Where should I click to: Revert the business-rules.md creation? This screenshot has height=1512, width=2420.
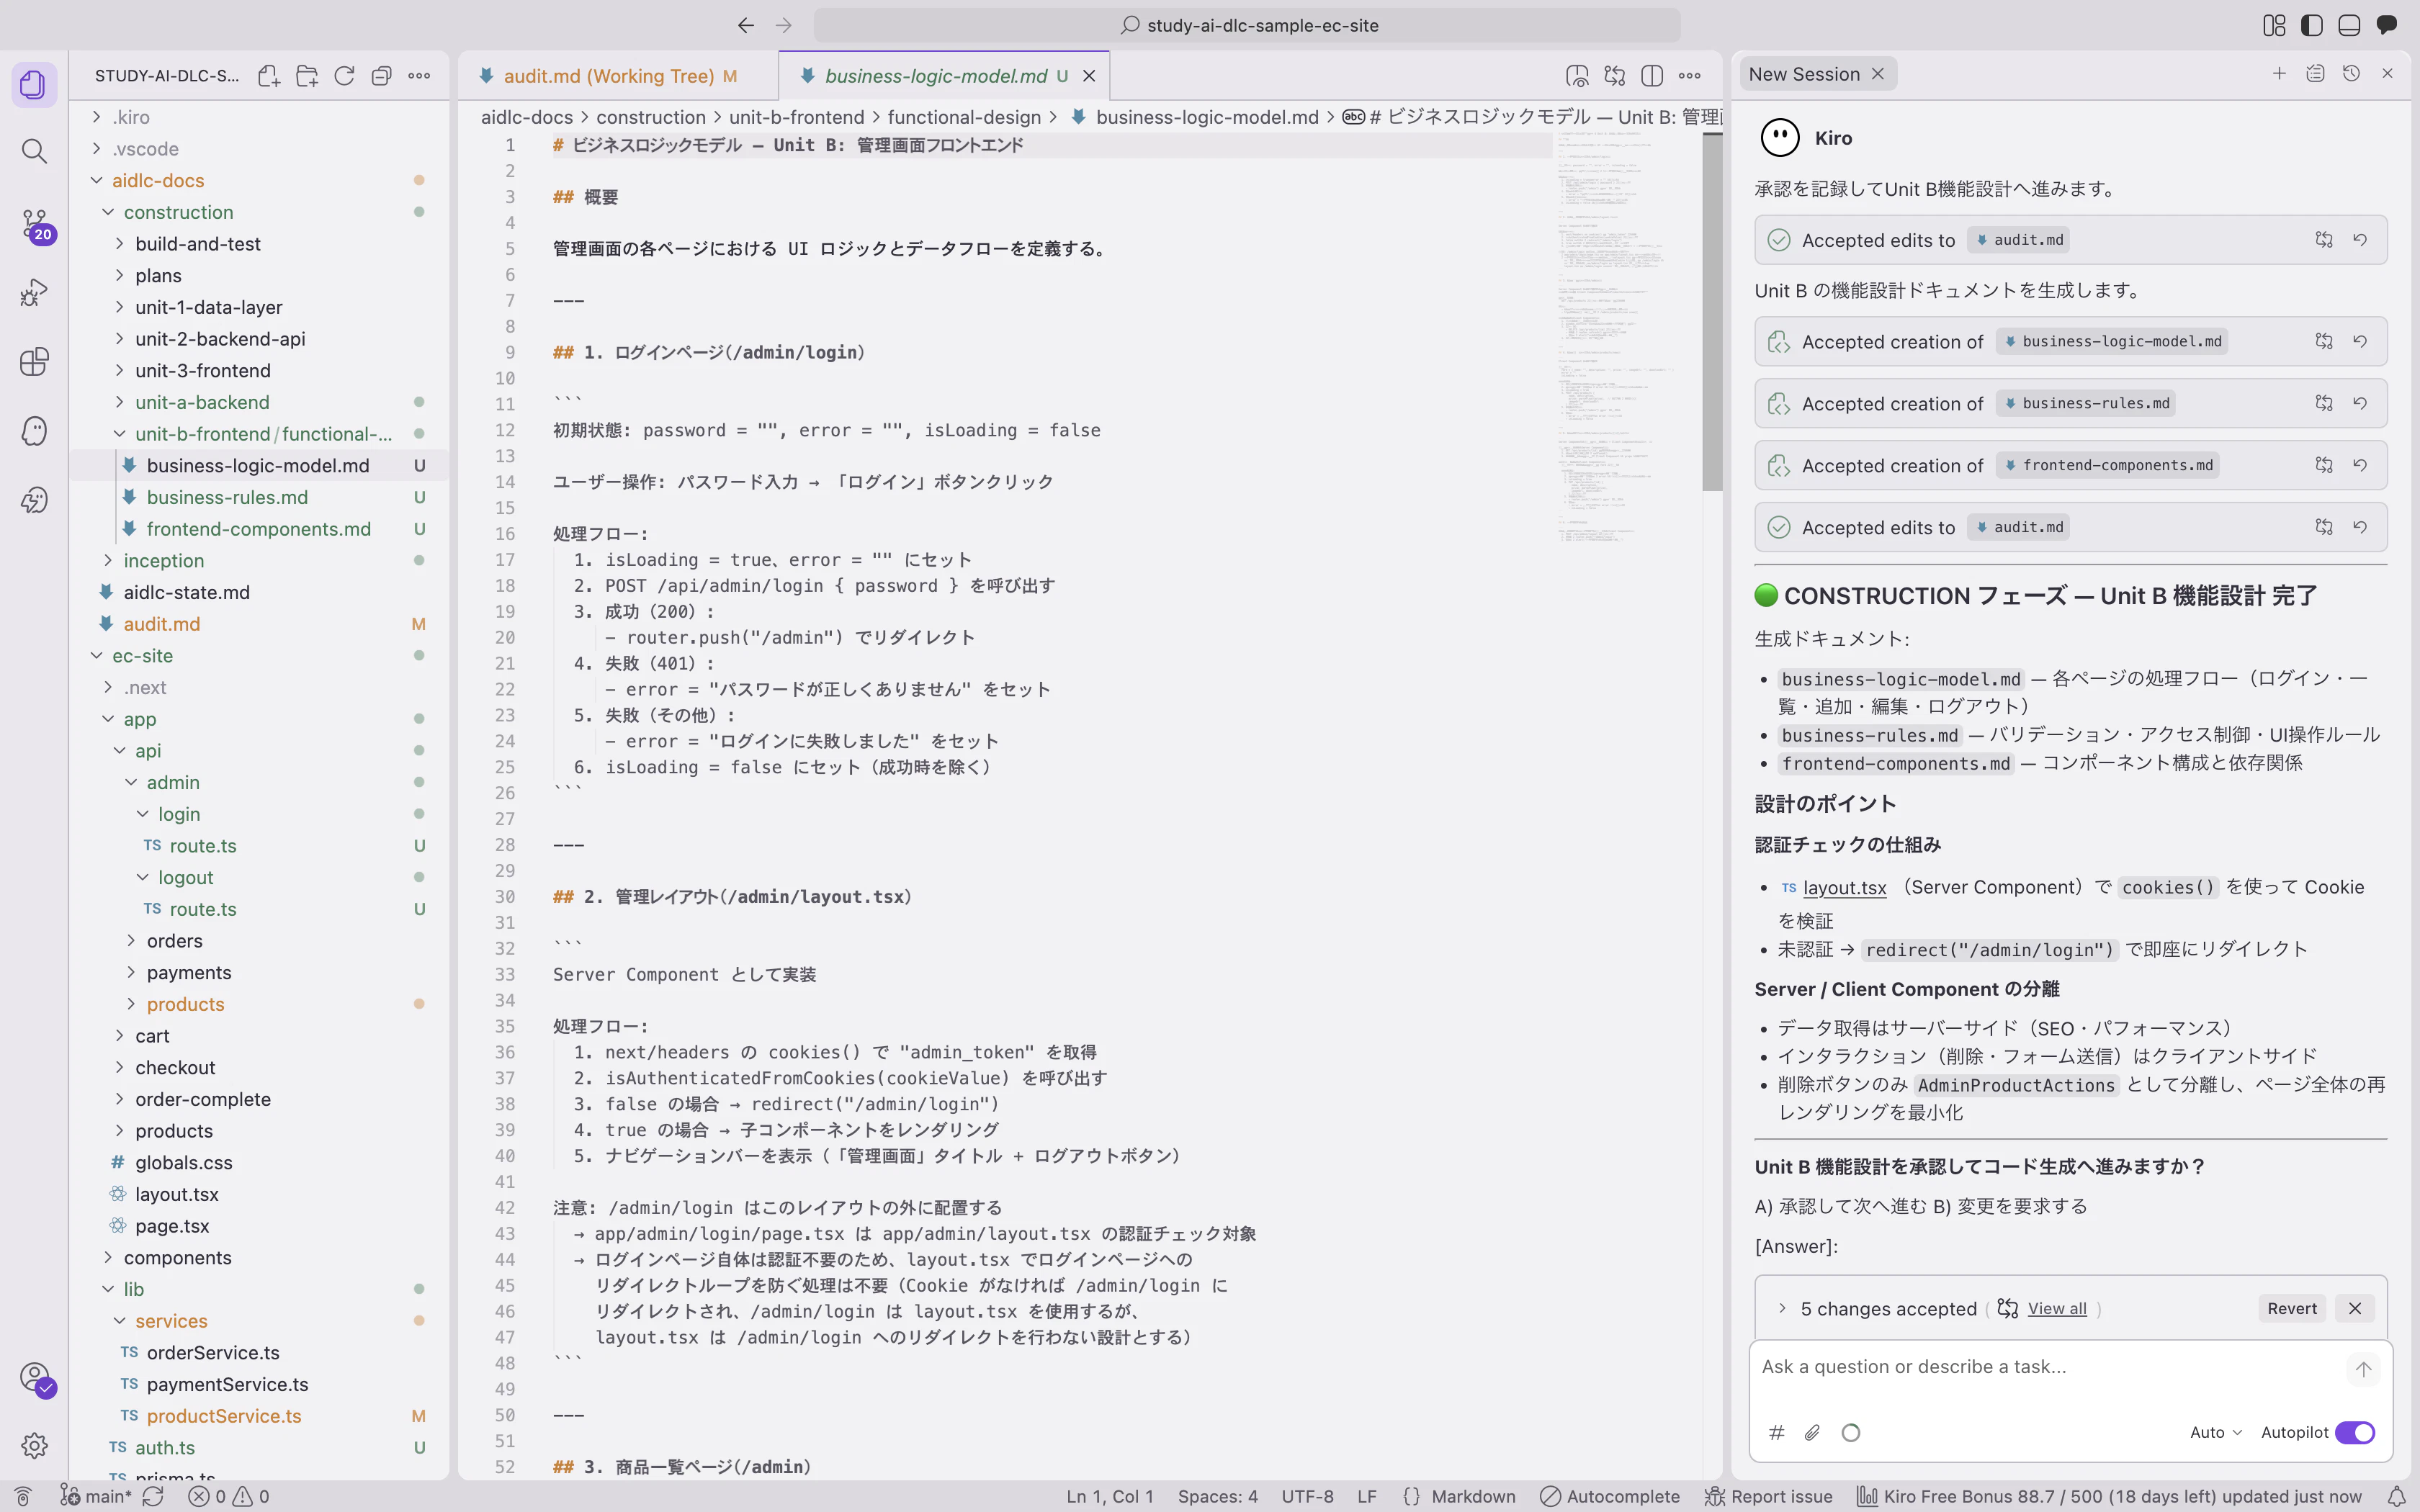tap(2360, 403)
